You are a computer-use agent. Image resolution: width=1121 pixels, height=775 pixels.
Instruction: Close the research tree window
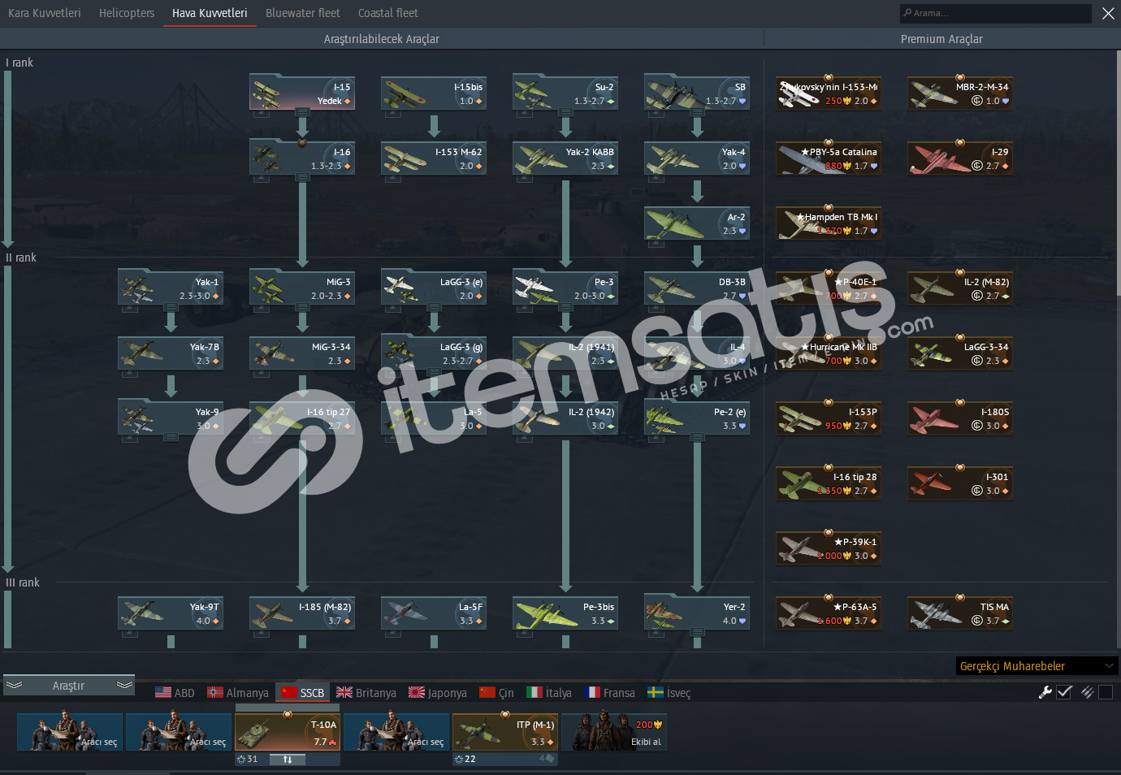(x=1108, y=13)
